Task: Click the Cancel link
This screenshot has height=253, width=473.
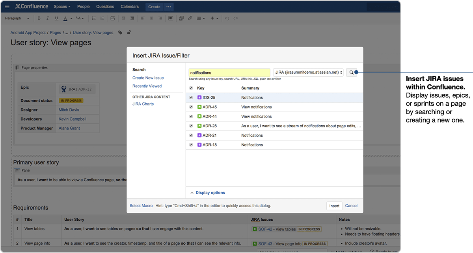Action: (x=351, y=206)
